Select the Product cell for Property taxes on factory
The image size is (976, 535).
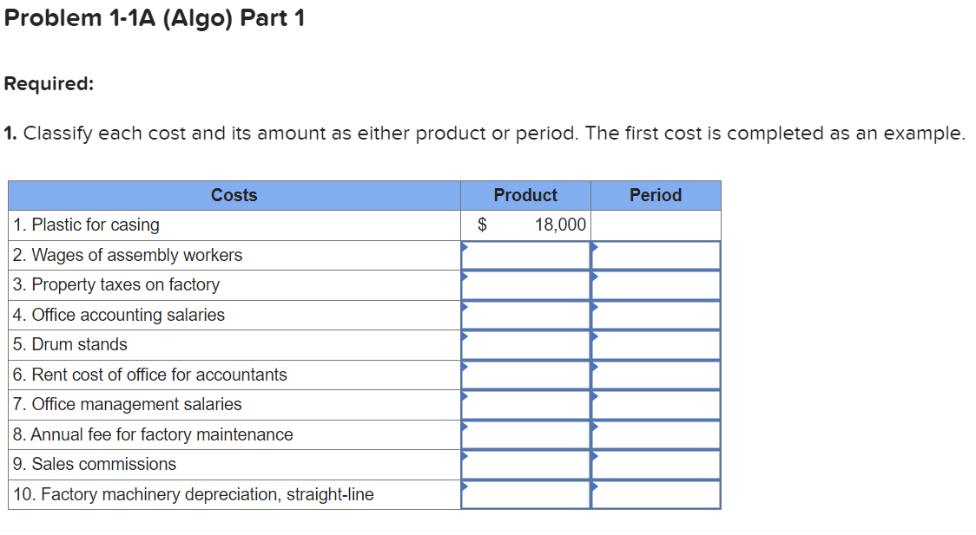coord(525,284)
